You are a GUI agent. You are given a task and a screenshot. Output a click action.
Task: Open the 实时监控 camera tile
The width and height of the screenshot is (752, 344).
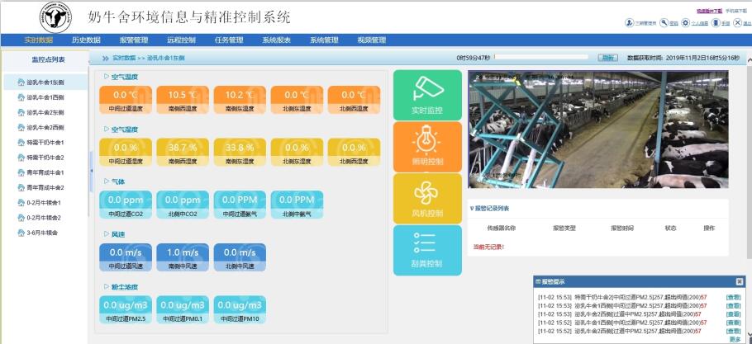tap(427, 95)
